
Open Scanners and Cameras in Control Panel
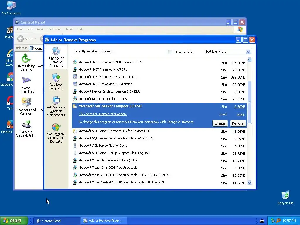26,106
